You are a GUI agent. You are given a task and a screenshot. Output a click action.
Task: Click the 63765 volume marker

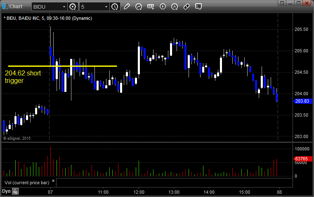(302, 159)
